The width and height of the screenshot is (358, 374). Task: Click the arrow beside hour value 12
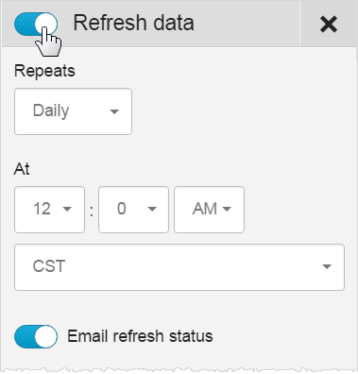click(x=67, y=209)
